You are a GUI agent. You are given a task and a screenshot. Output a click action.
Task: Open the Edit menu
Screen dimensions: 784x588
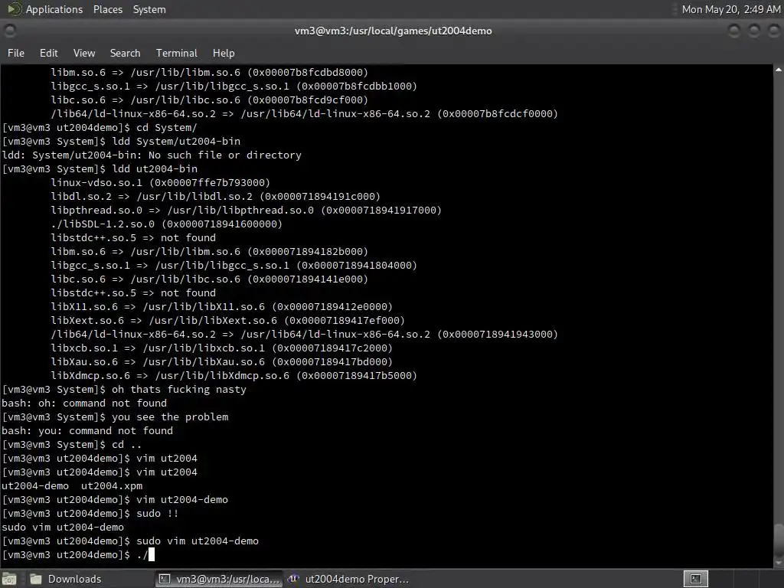[x=48, y=53]
